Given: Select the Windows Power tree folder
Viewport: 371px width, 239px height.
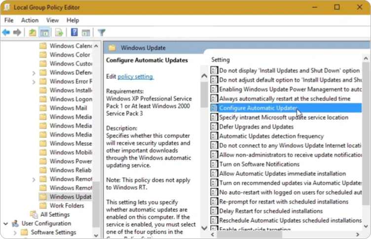Looking at the screenshot, I should [x=71, y=161].
